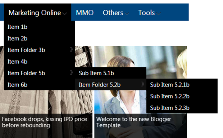Image resolution: width=223 pixels, height=138 pixels.
Task: Click the arrow next to Item Folder 3b
Action: [71, 50]
